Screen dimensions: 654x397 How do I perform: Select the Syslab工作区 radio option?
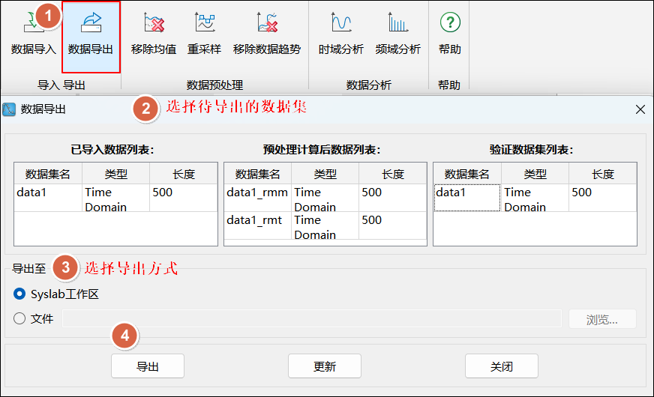20,294
